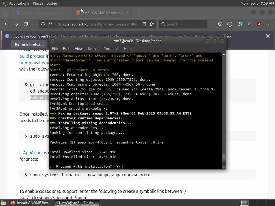Image resolution: width=275 pixels, height=206 pixels.
Task: Click the makepkg -si command line
Action: click(x=80, y=108)
